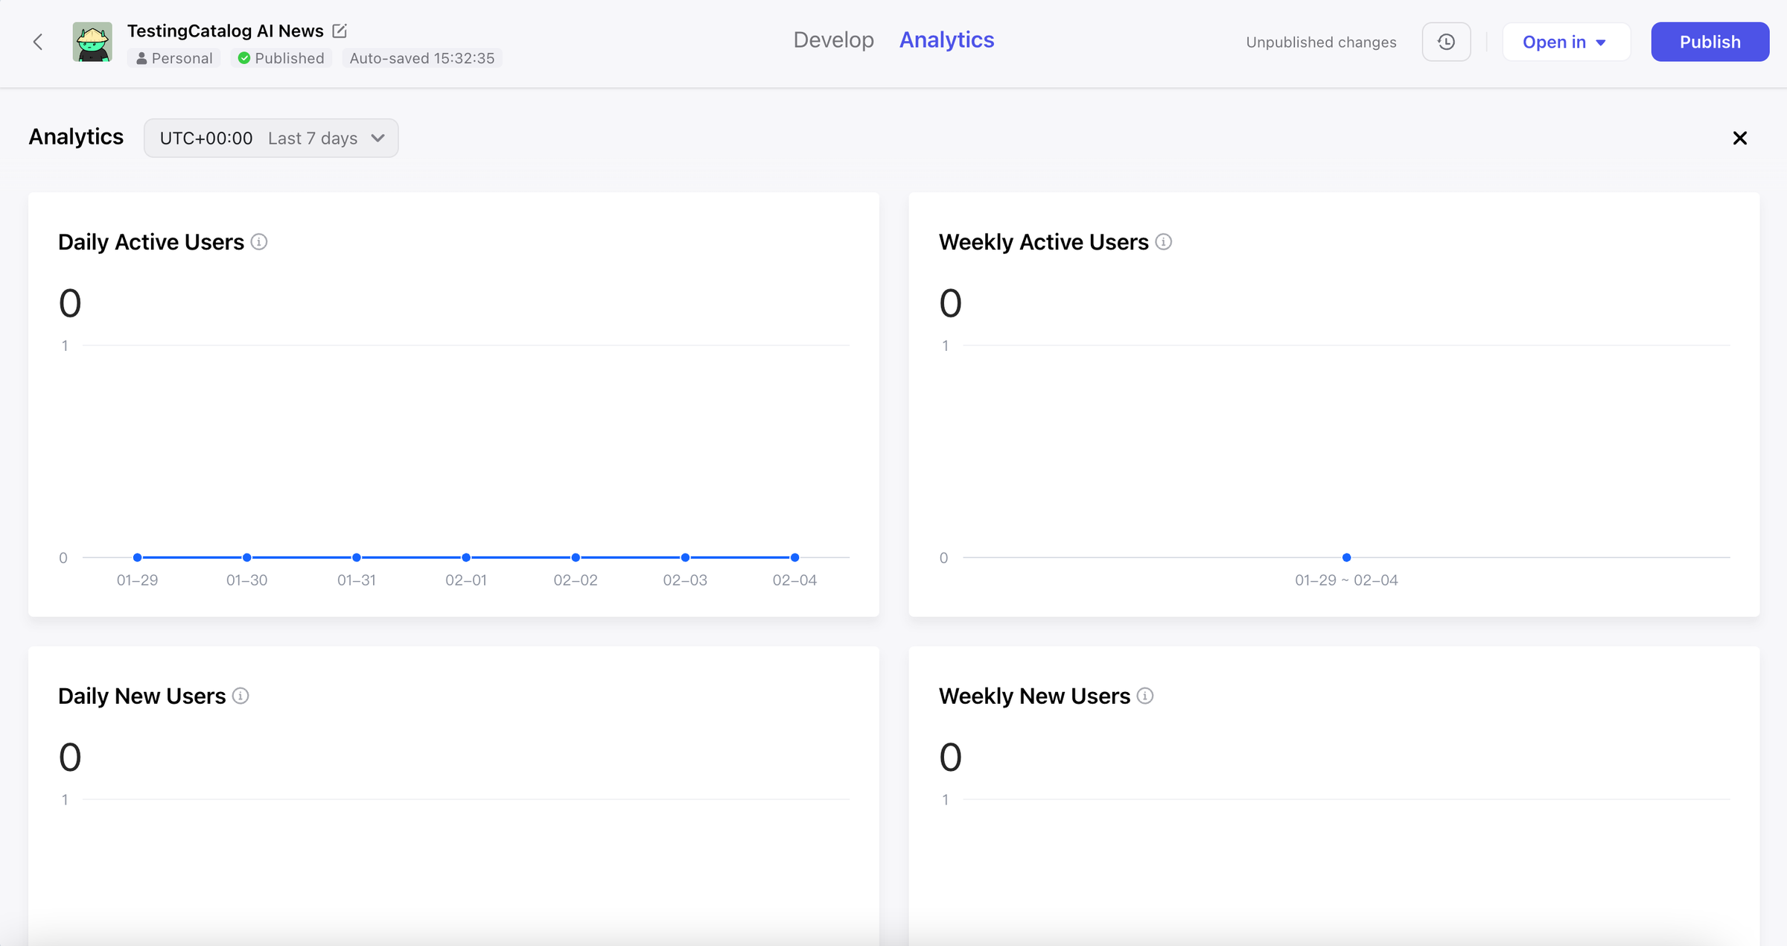This screenshot has height=946, width=1787.
Task: Click the back arrow icon
Action: point(38,42)
